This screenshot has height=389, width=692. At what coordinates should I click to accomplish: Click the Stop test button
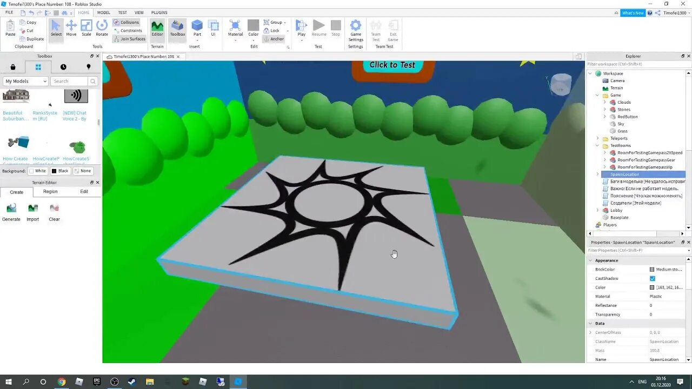coord(336,28)
